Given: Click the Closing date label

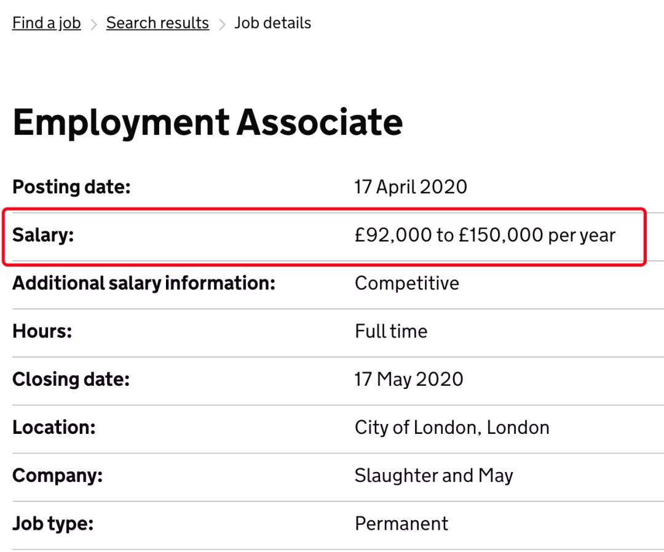Looking at the screenshot, I should pos(71,380).
